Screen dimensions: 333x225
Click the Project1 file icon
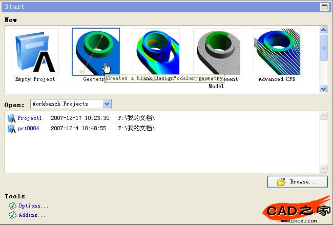pos(11,118)
